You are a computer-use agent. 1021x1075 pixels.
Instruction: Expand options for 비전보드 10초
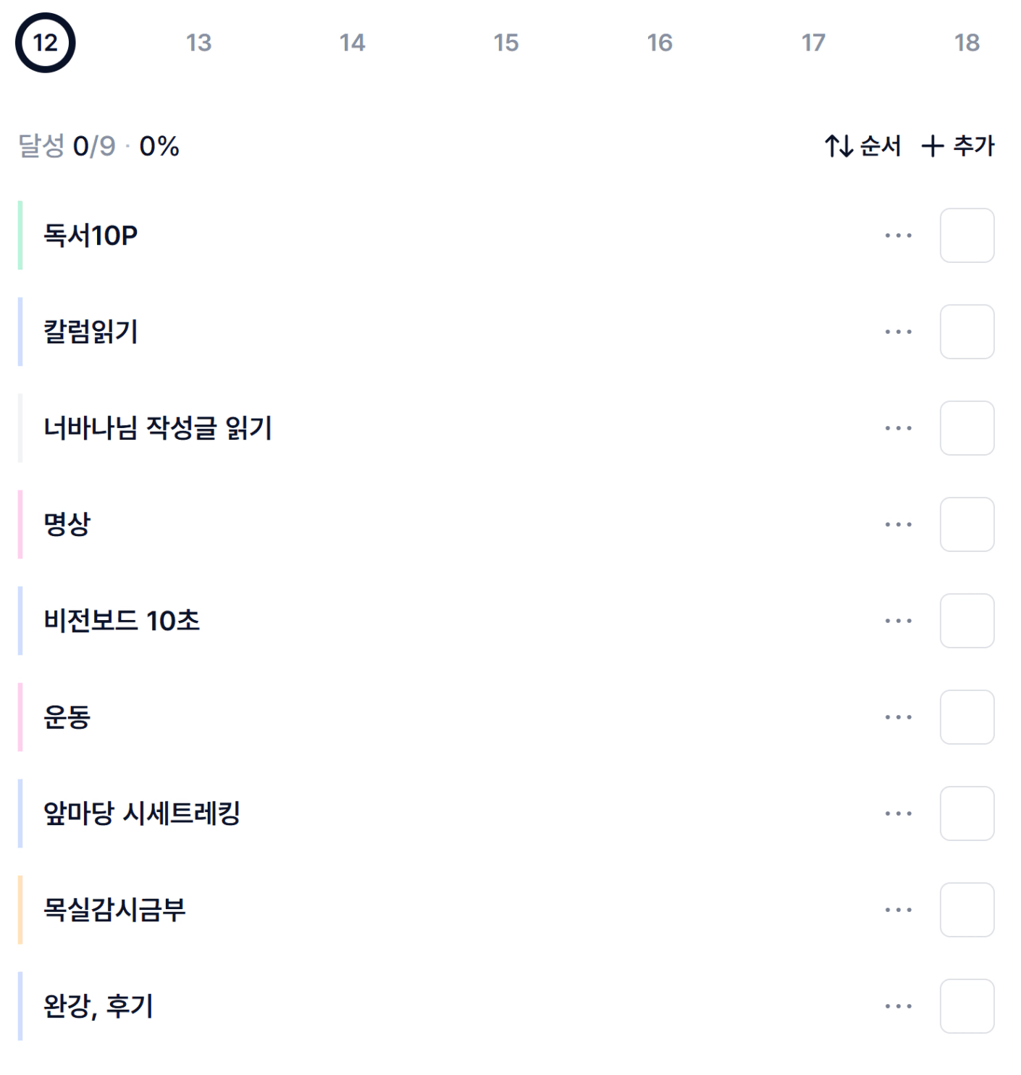tap(898, 621)
